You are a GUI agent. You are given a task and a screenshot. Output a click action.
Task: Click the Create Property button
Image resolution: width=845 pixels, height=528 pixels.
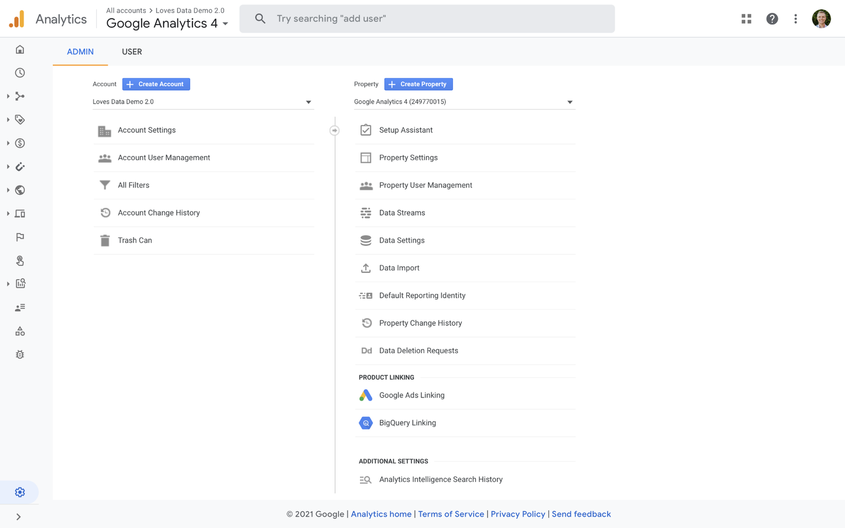click(x=419, y=84)
